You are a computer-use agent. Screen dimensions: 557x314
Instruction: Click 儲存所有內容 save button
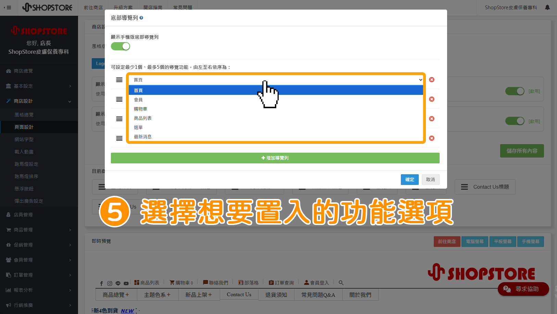pyautogui.click(x=522, y=151)
